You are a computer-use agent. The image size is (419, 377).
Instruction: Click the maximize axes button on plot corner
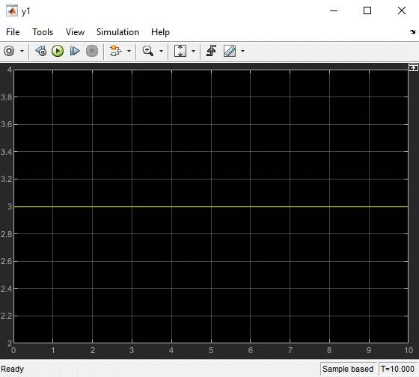coord(413,67)
